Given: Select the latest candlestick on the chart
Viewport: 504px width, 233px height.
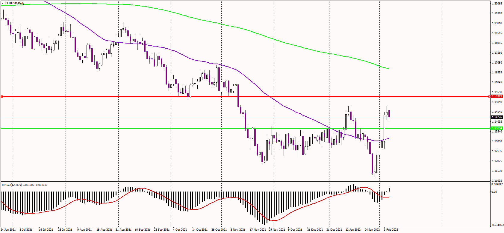Looking at the screenshot, I should pos(389,114).
